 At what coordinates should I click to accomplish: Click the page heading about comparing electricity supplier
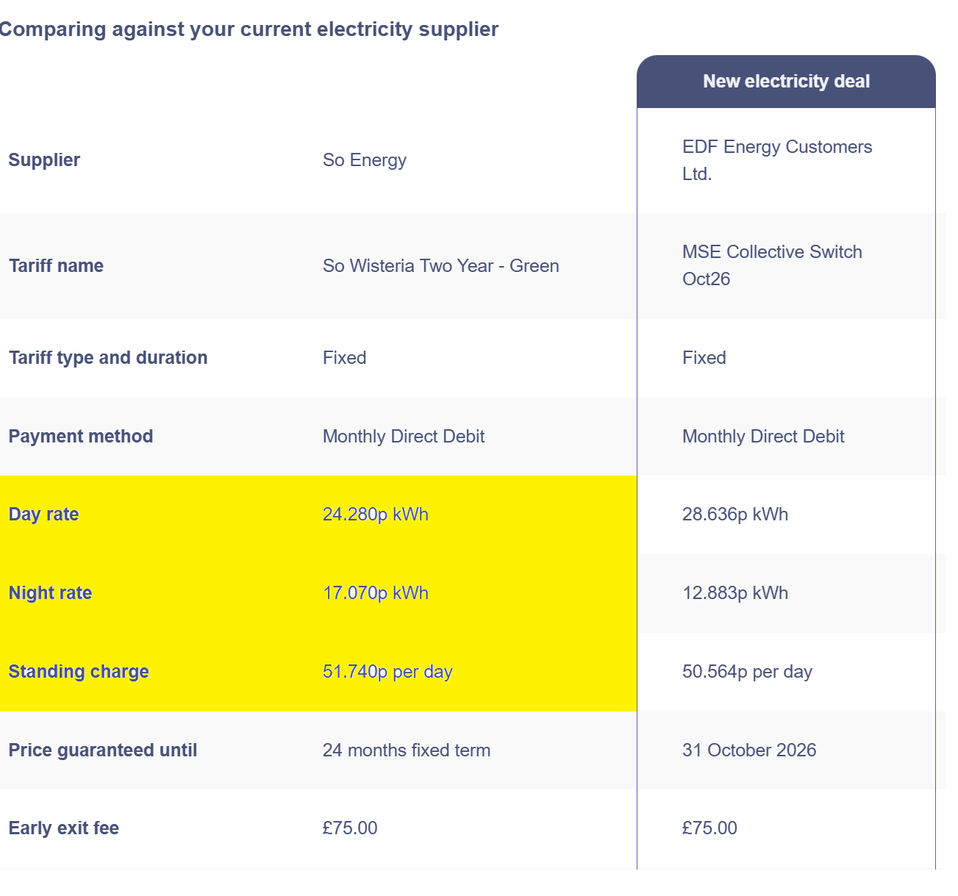point(249,29)
